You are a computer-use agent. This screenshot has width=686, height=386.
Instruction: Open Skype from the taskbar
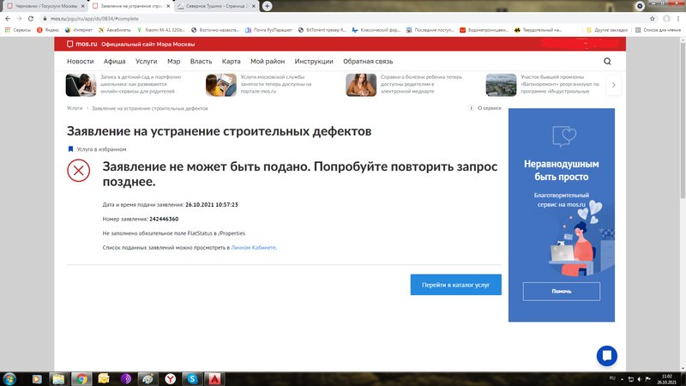coord(192,378)
